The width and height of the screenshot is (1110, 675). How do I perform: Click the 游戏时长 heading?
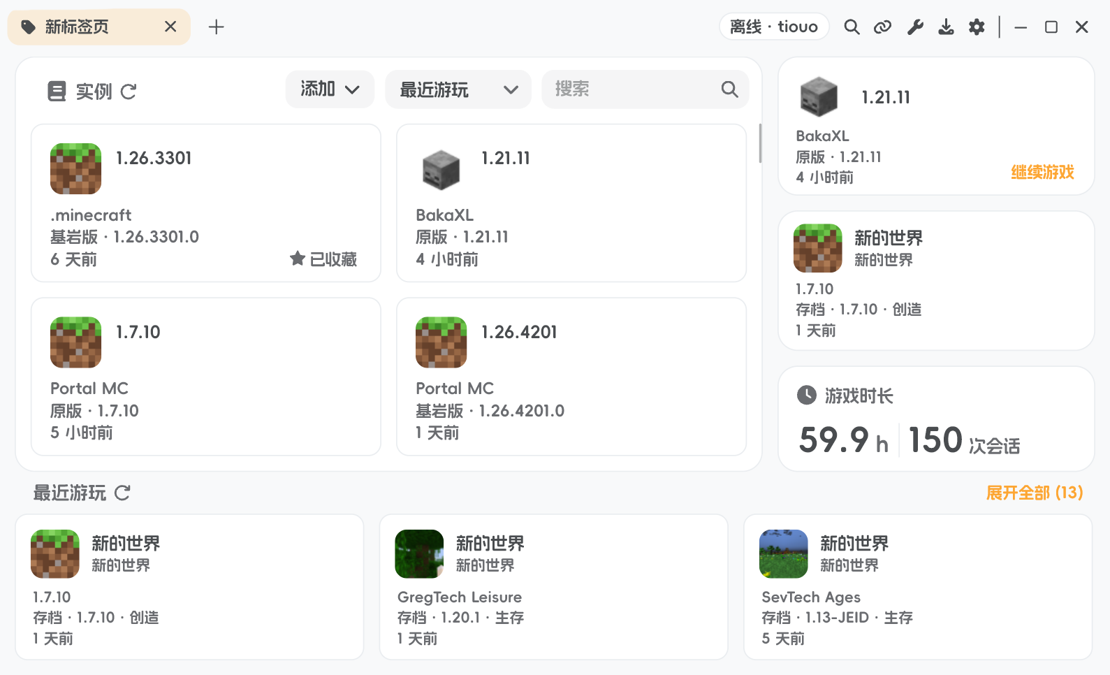click(859, 395)
